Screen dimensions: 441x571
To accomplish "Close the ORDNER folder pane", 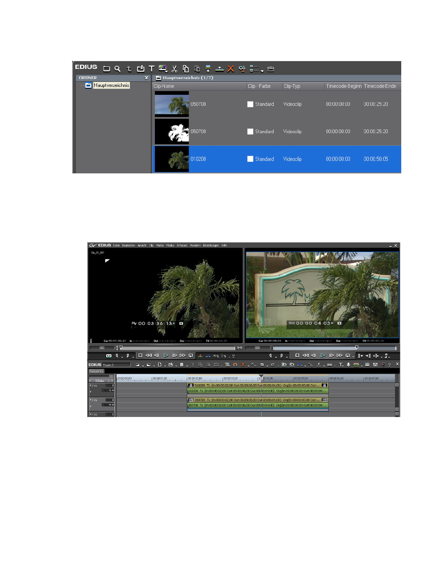I will pos(147,78).
